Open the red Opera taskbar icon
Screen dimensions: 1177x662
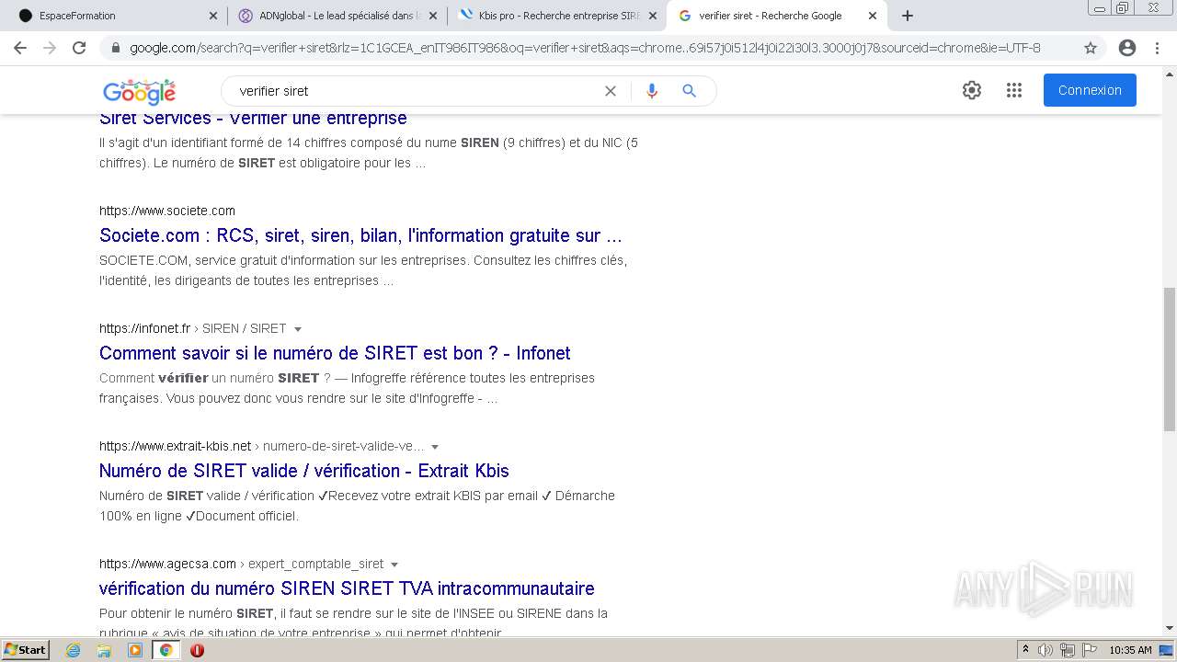point(197,650)
